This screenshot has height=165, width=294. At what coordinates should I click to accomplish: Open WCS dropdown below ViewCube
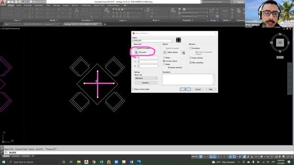280,57
